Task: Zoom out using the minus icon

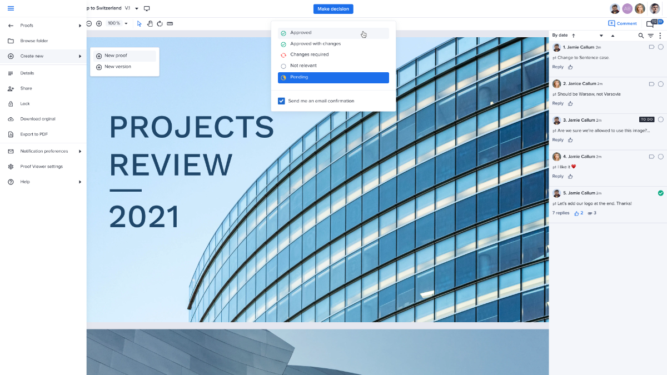Action: [x=89, y=23]
